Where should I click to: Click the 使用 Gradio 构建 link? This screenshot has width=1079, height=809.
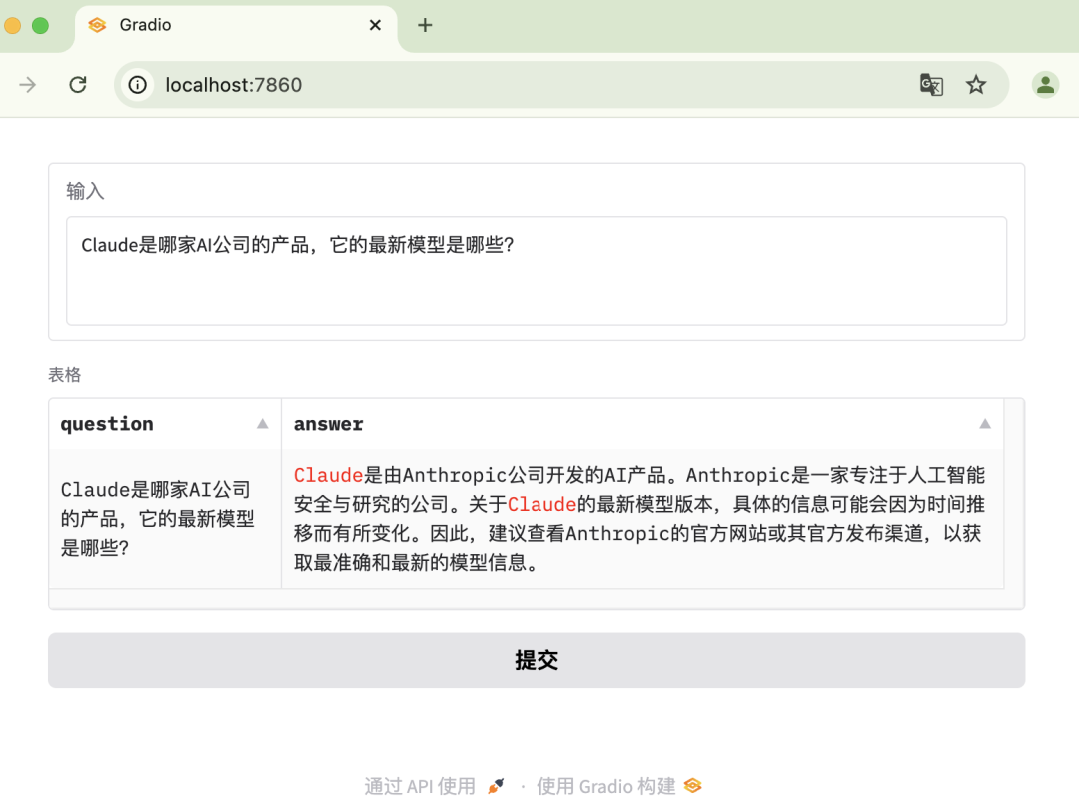point(604,786)
